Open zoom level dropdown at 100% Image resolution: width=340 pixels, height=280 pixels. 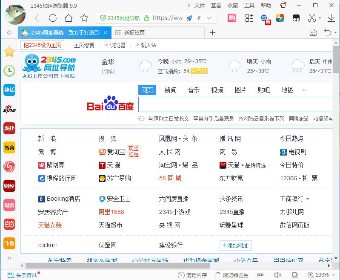click(334, 275)
